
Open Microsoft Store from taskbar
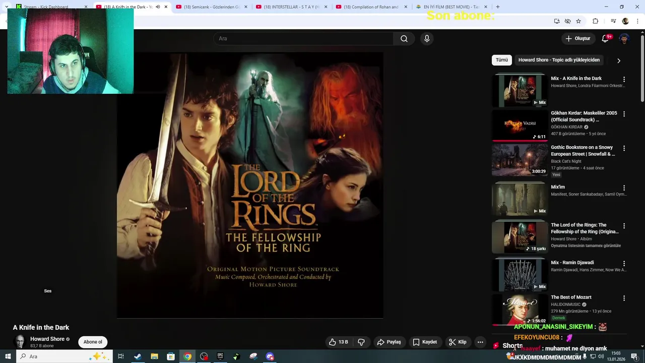[171, 356]
